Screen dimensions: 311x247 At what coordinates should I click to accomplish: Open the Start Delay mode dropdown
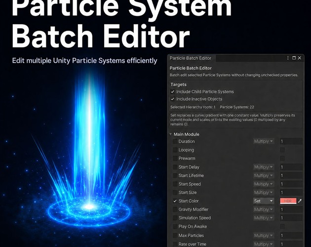264,167
